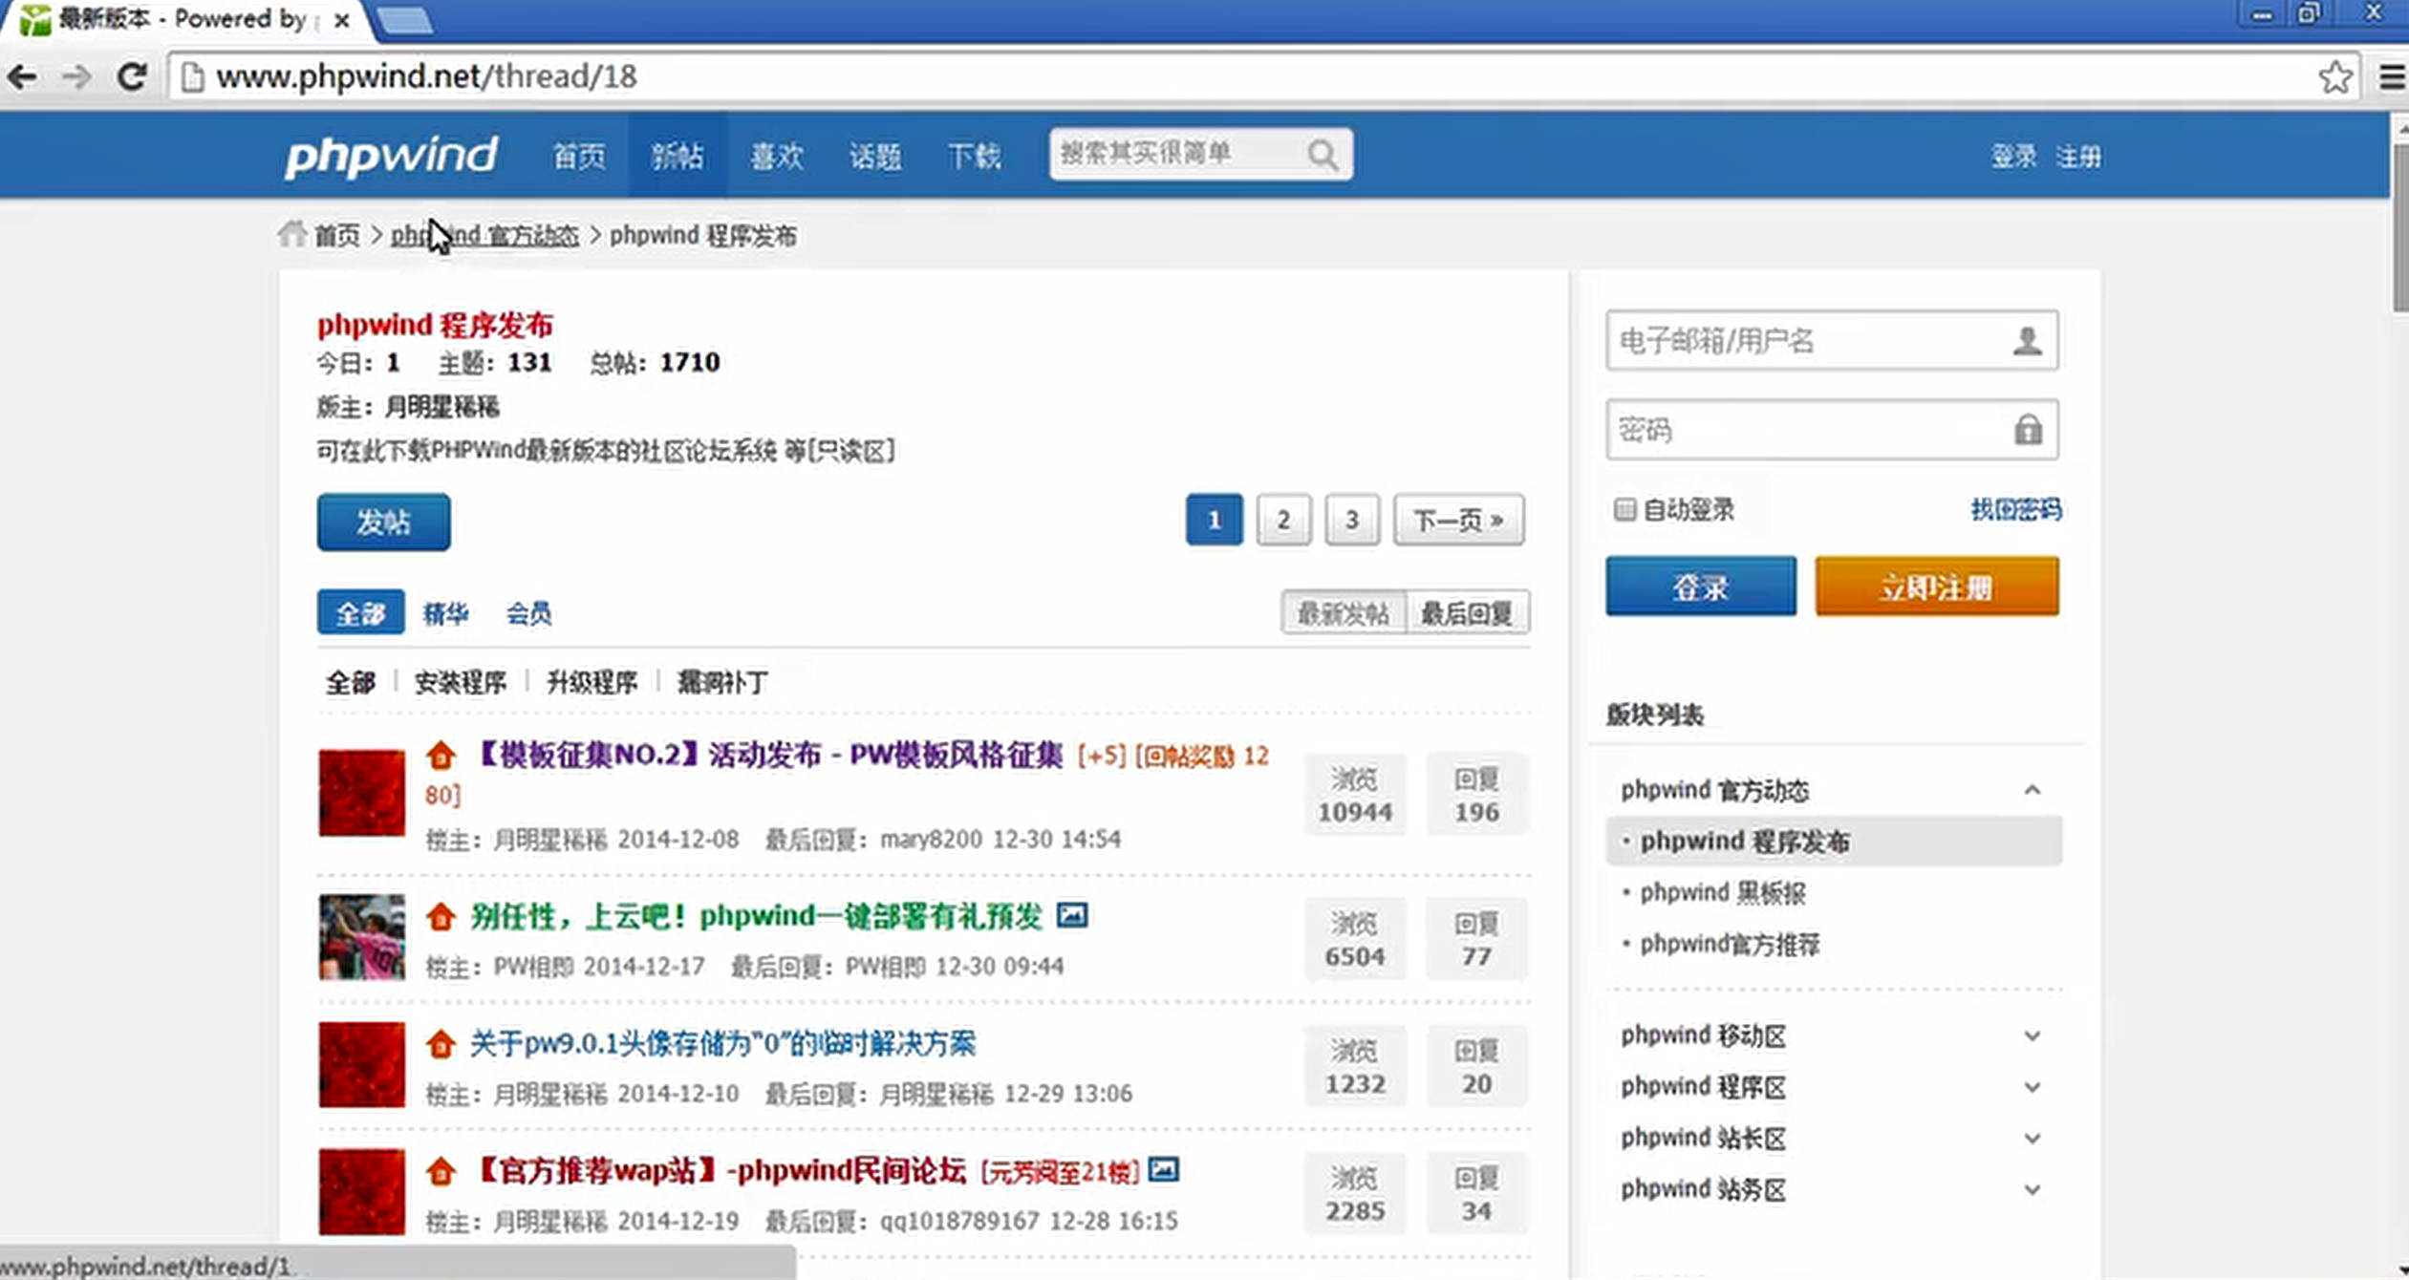Switch sorting to 最后回复
This screenshot has width=2409, height=1280.
(x=1467, y=613)
